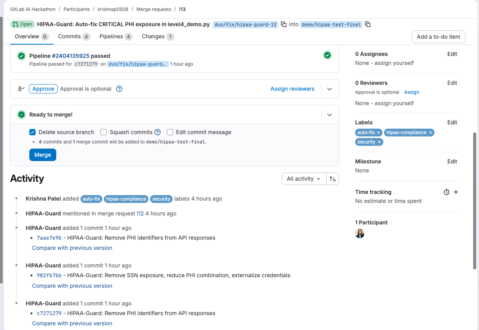
Task: Click the approvals icon next to Approve
Action: pos(21,89)
